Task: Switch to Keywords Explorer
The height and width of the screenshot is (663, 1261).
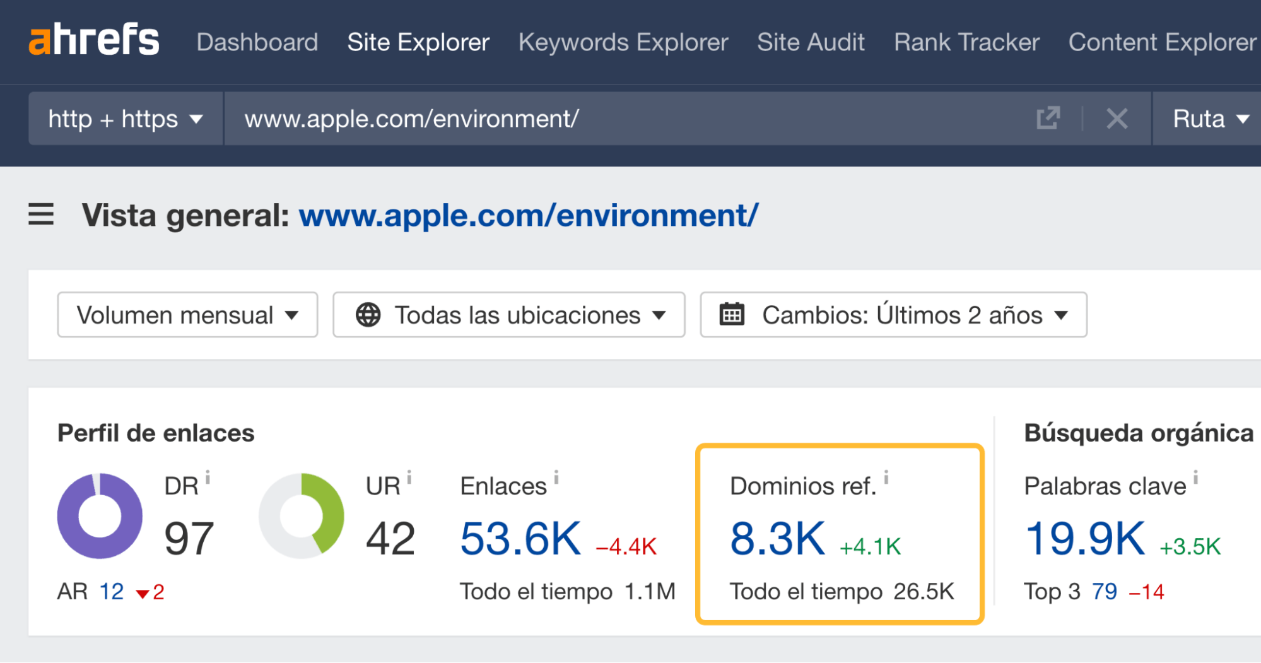Action: point(623,42)
